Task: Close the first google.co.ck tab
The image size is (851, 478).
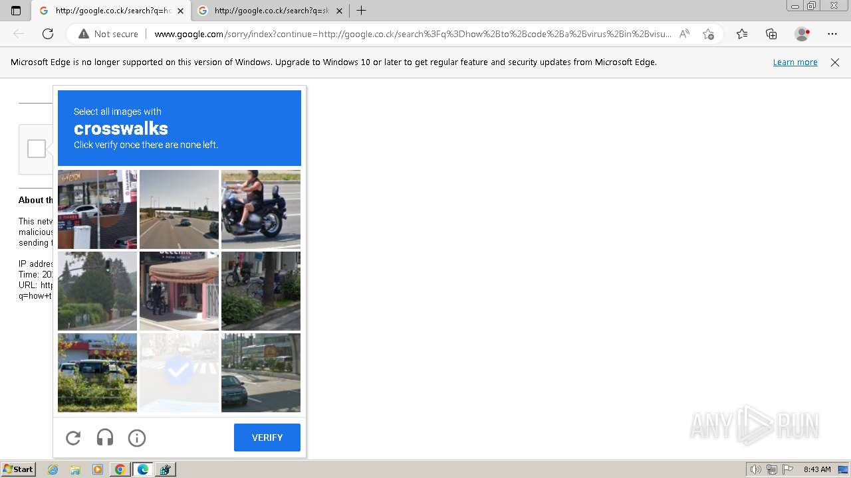Action: [x=180, y=11]
